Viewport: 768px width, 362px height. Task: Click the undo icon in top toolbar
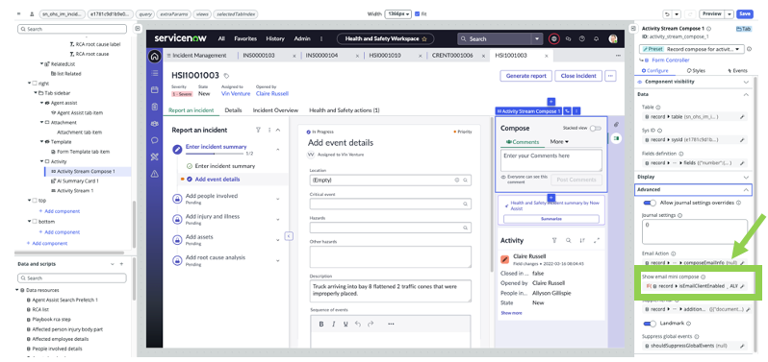point(668,14)
